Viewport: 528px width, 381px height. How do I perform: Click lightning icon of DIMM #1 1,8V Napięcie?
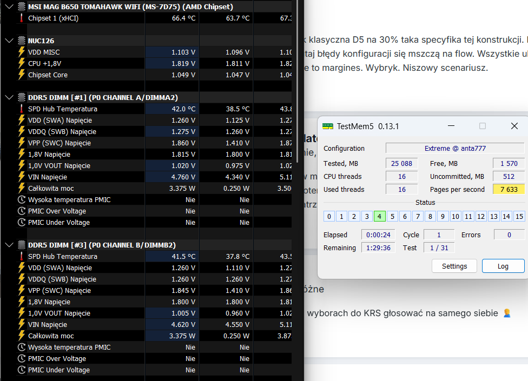[x=22, y=155]
